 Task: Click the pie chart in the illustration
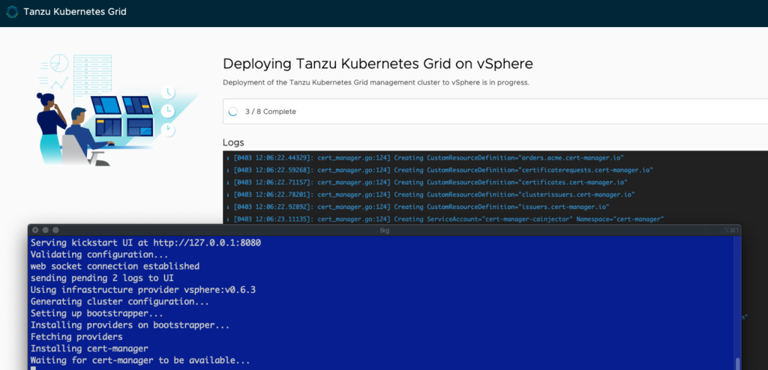click(58, 64)
